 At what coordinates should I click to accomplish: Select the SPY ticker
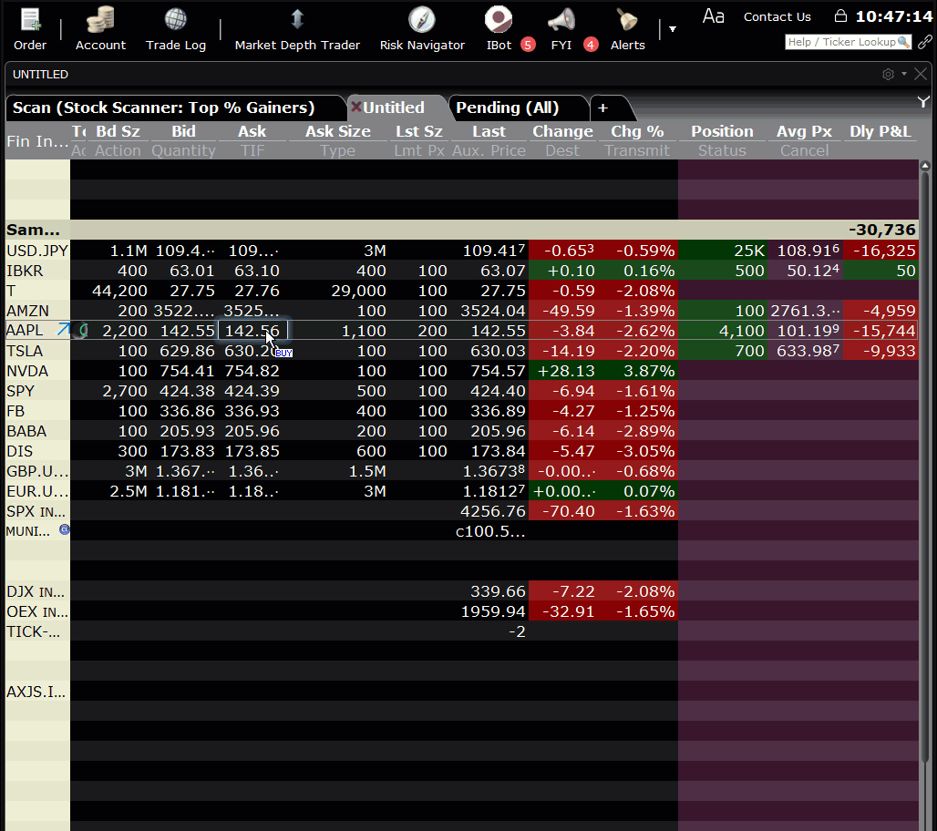pyautogui.click(x=21, y=391)
